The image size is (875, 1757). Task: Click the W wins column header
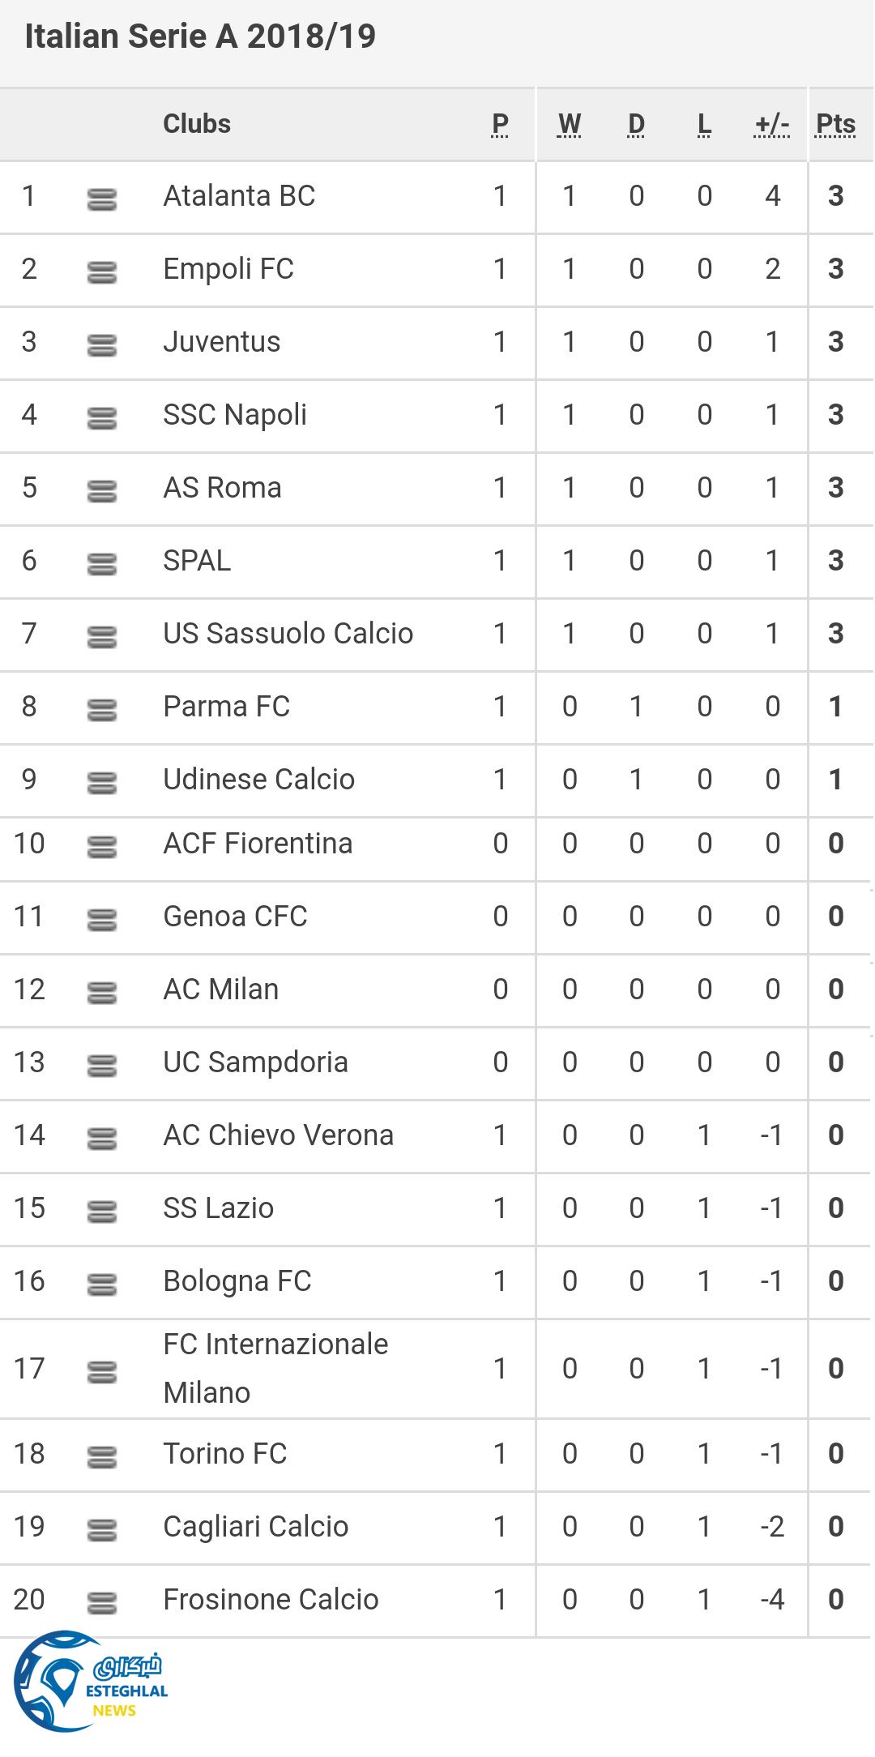(570, 124)
